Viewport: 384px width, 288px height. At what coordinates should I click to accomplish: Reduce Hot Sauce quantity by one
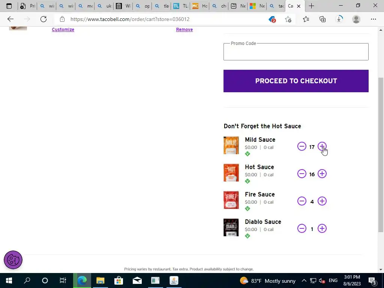(x=302, y=174)
